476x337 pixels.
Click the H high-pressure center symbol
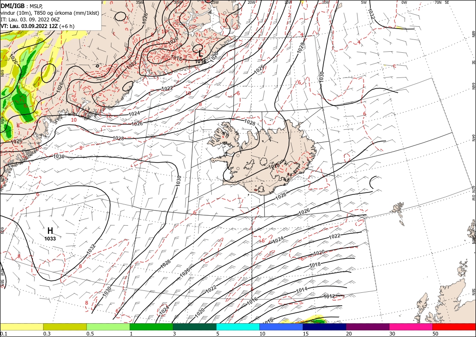[x=50, y=231]
